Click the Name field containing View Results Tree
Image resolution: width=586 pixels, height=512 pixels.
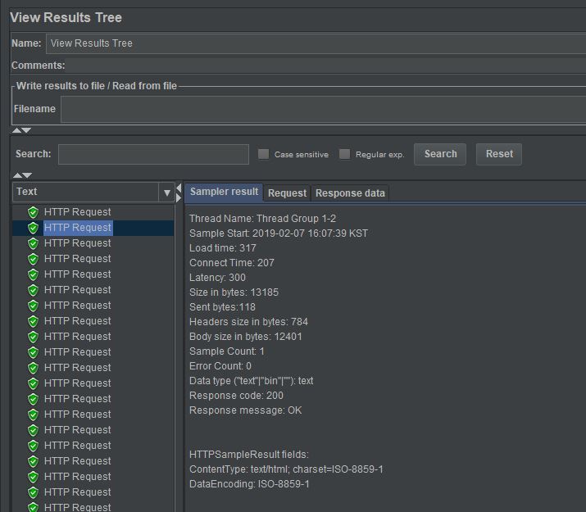(x=316, y=43)
